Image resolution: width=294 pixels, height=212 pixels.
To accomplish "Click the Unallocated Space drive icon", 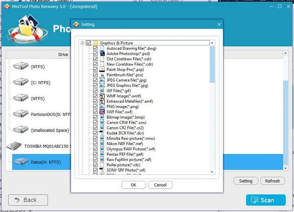I will tap(21, 130).
